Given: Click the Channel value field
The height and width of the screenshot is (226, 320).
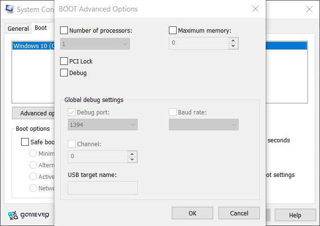Looking at the screenshot, I should tap(98, 157).
